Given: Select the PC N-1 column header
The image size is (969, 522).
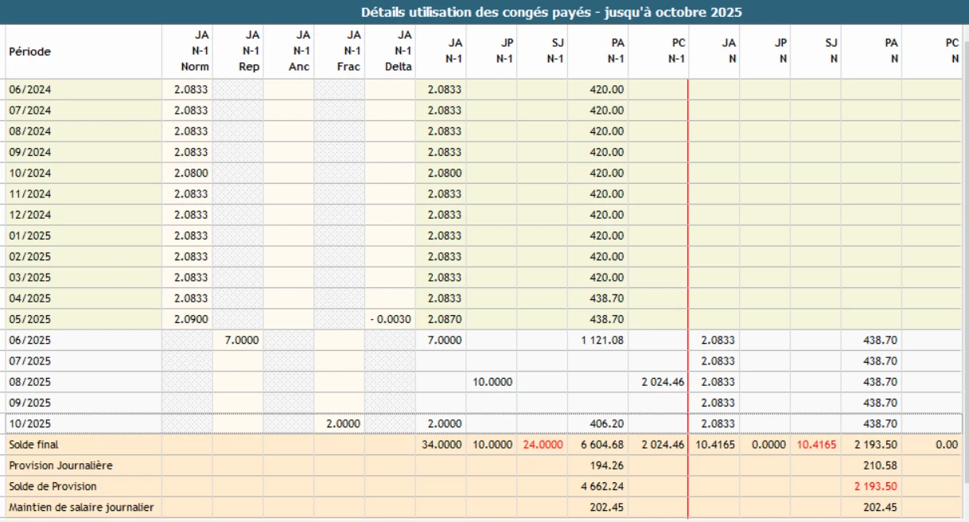Looking at the screenshot, I should 659,51.
